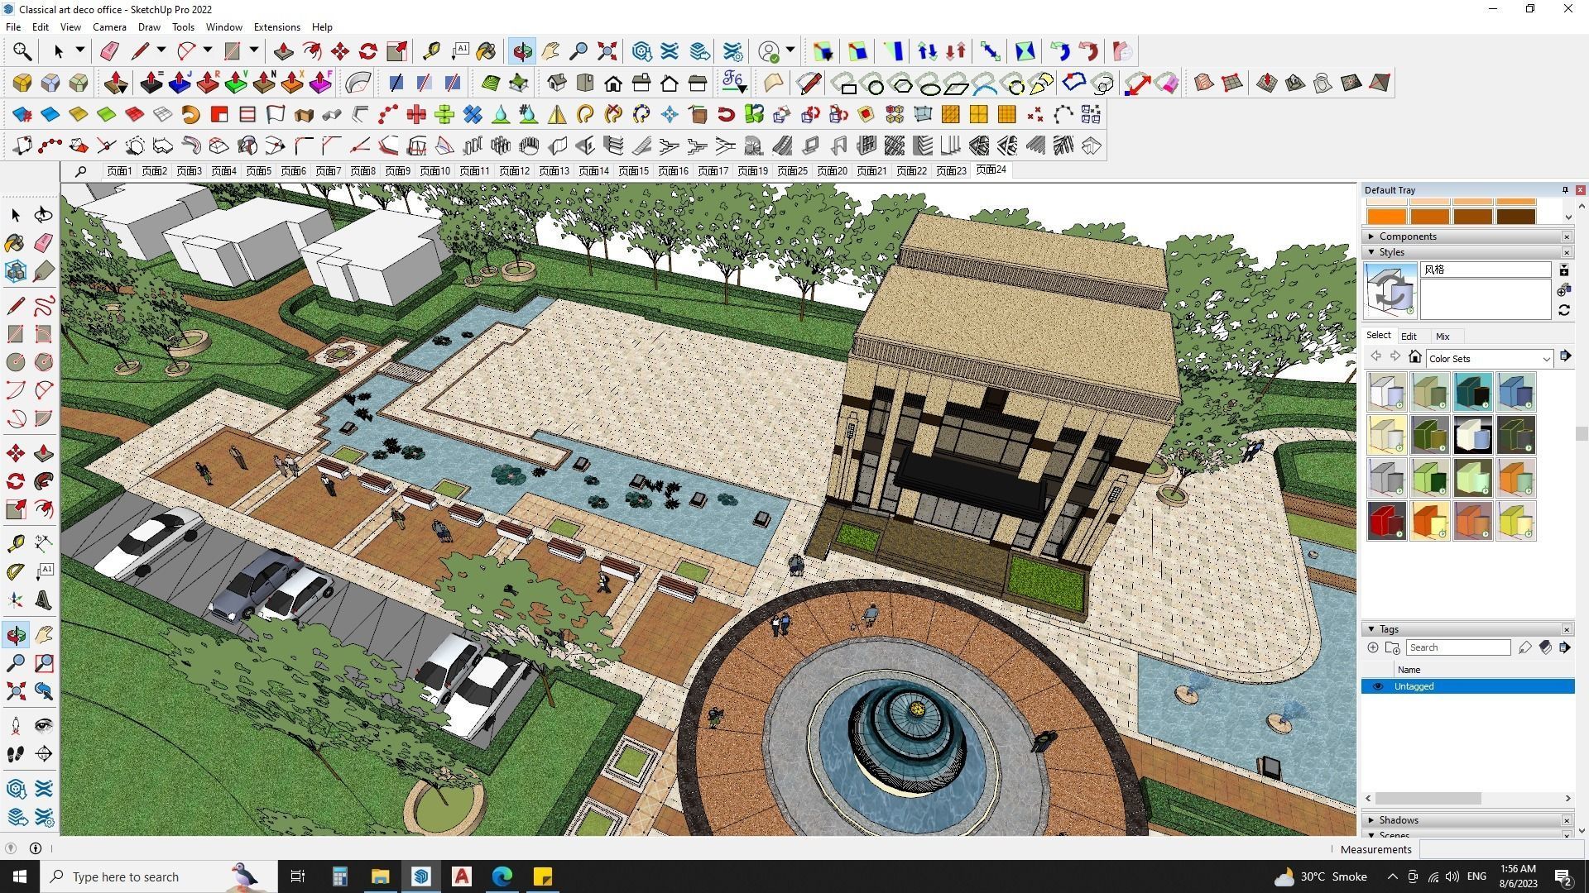This screenshot has height=893, width=1589.
Task: Select the Polygon tool in left toolbar
Action: [44, 361]
